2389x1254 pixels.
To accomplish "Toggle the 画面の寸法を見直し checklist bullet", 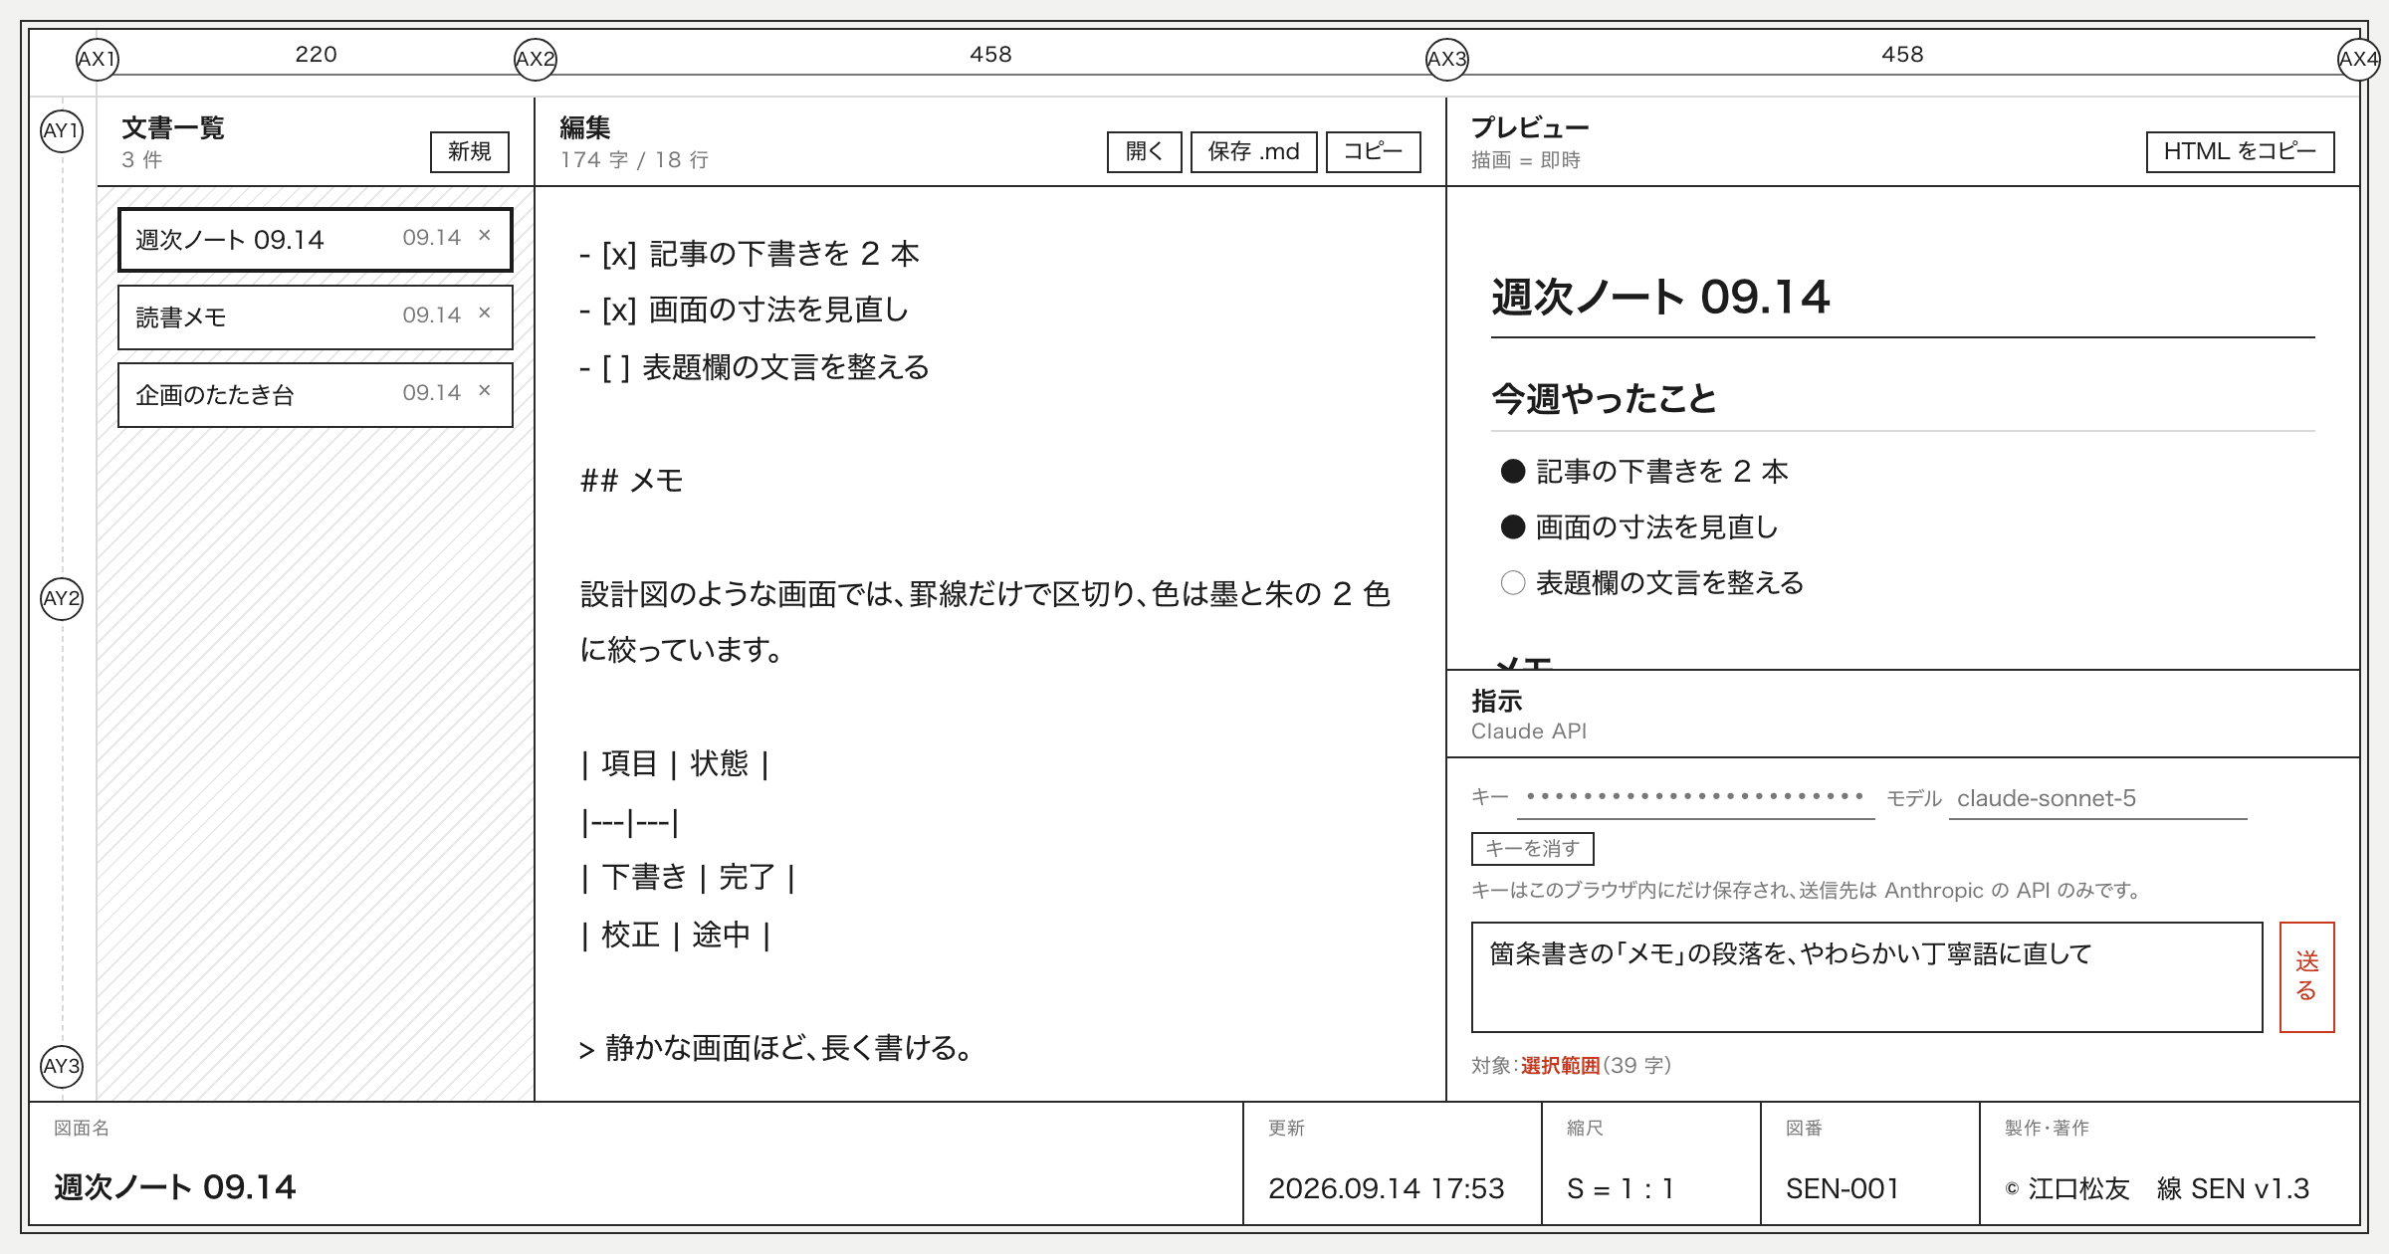I will point(1513,527).
